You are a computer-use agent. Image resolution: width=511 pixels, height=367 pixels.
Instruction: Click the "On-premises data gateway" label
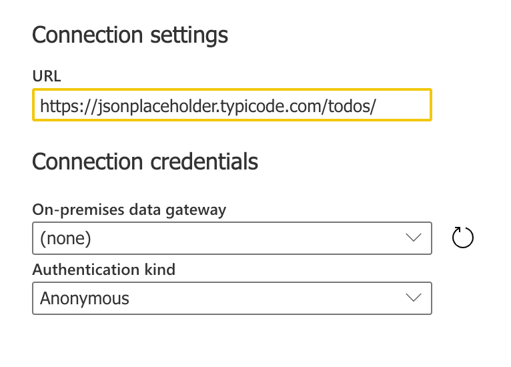129,210
